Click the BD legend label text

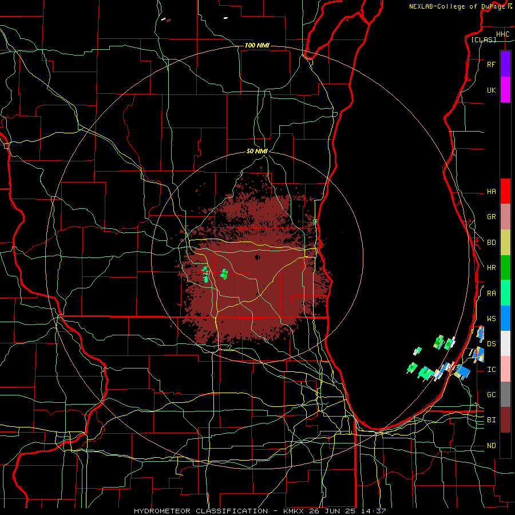pyautogui.click(x=491, y=243)
